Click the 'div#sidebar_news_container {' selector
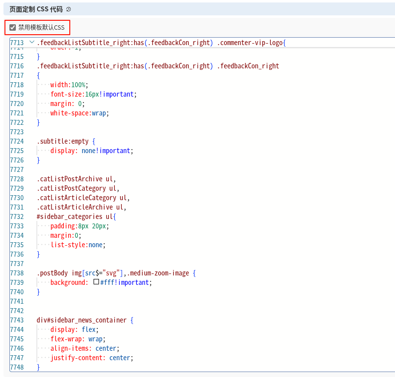 (85, 320)
